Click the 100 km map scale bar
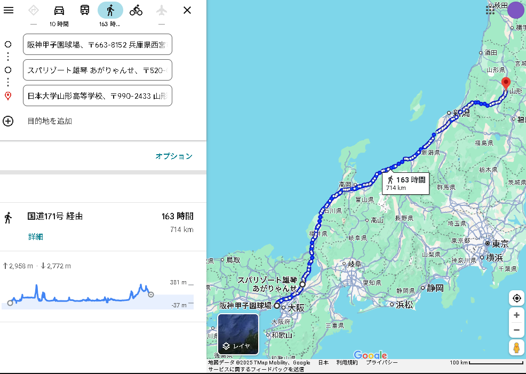Image resolution: width=526 pixels, height=374 pixels. [487, 363]
